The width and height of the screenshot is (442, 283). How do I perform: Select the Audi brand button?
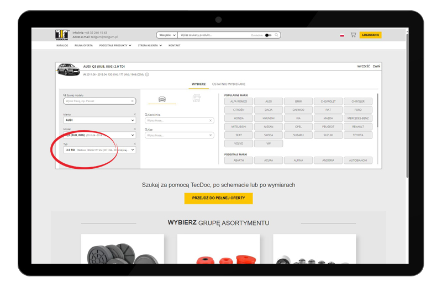pyautogui.click(x=269, y=102)
